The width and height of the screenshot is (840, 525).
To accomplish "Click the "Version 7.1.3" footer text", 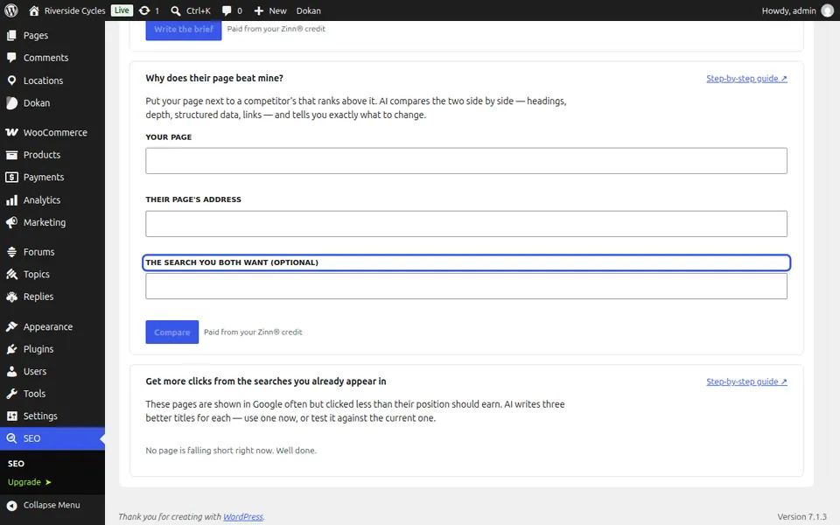I will click(x=802, y=517).
